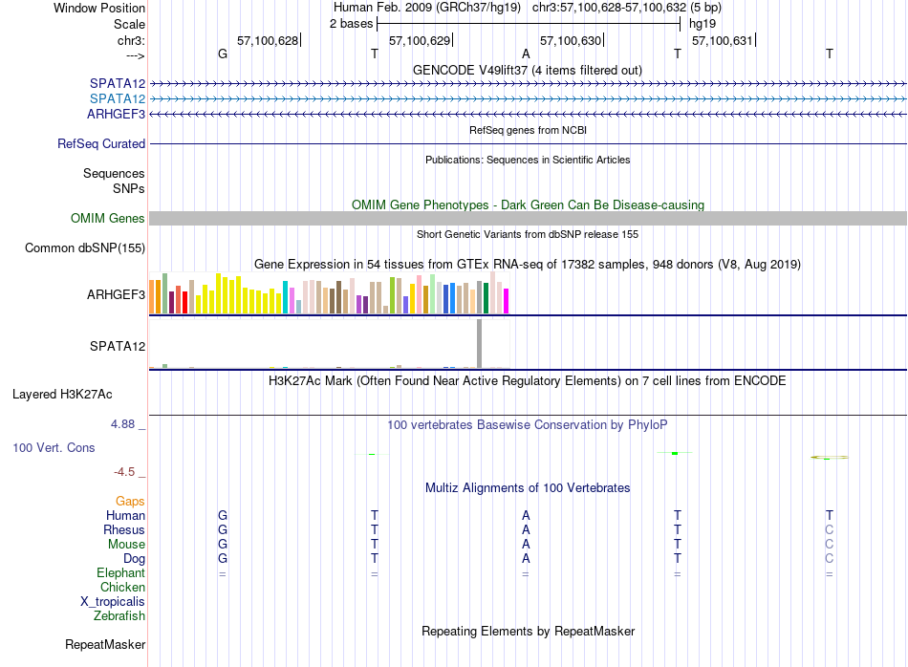
Task: Click the RepeatMasker track label
Action: click(x=105, y=644)
